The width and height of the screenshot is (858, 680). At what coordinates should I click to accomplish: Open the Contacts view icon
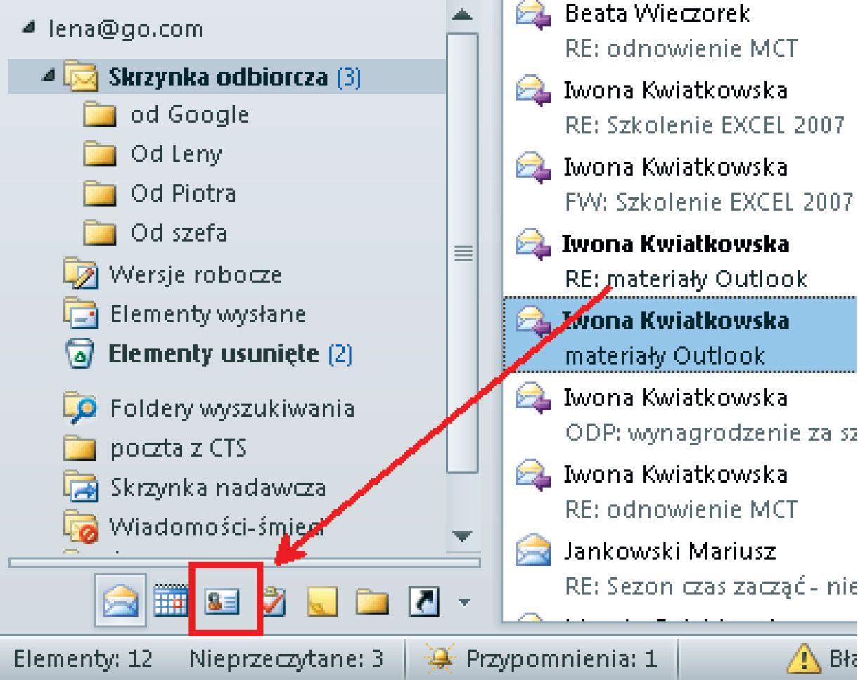click(222, 601)
